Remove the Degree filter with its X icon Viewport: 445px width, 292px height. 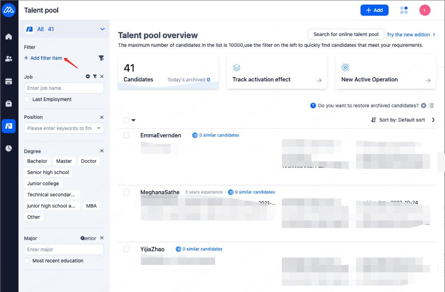pos(102,151)
